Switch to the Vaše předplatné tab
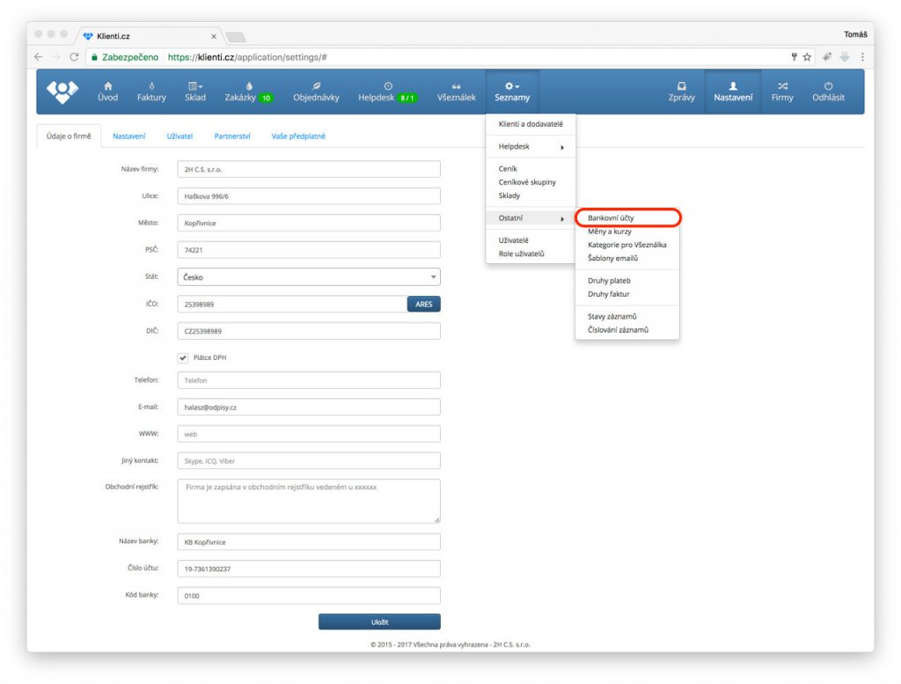This screenshot has height=684, width=901. coord(298,136)
